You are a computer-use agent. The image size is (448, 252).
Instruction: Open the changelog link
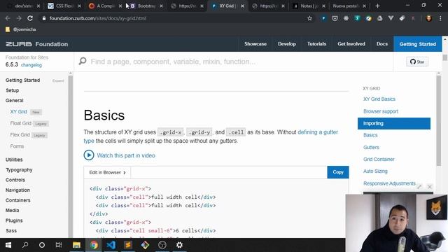pos(31,65)
